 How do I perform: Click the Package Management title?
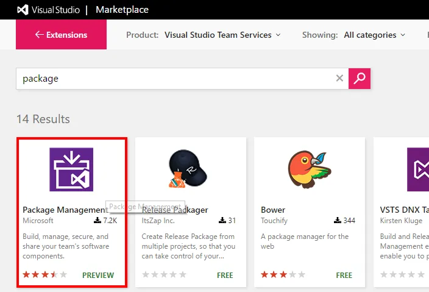65,210
